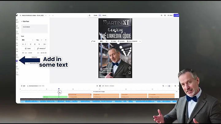Image resolution: width=221 pixels, height=124 pixels.
Task: Skip forward in playback
Action: pos(103,86)
